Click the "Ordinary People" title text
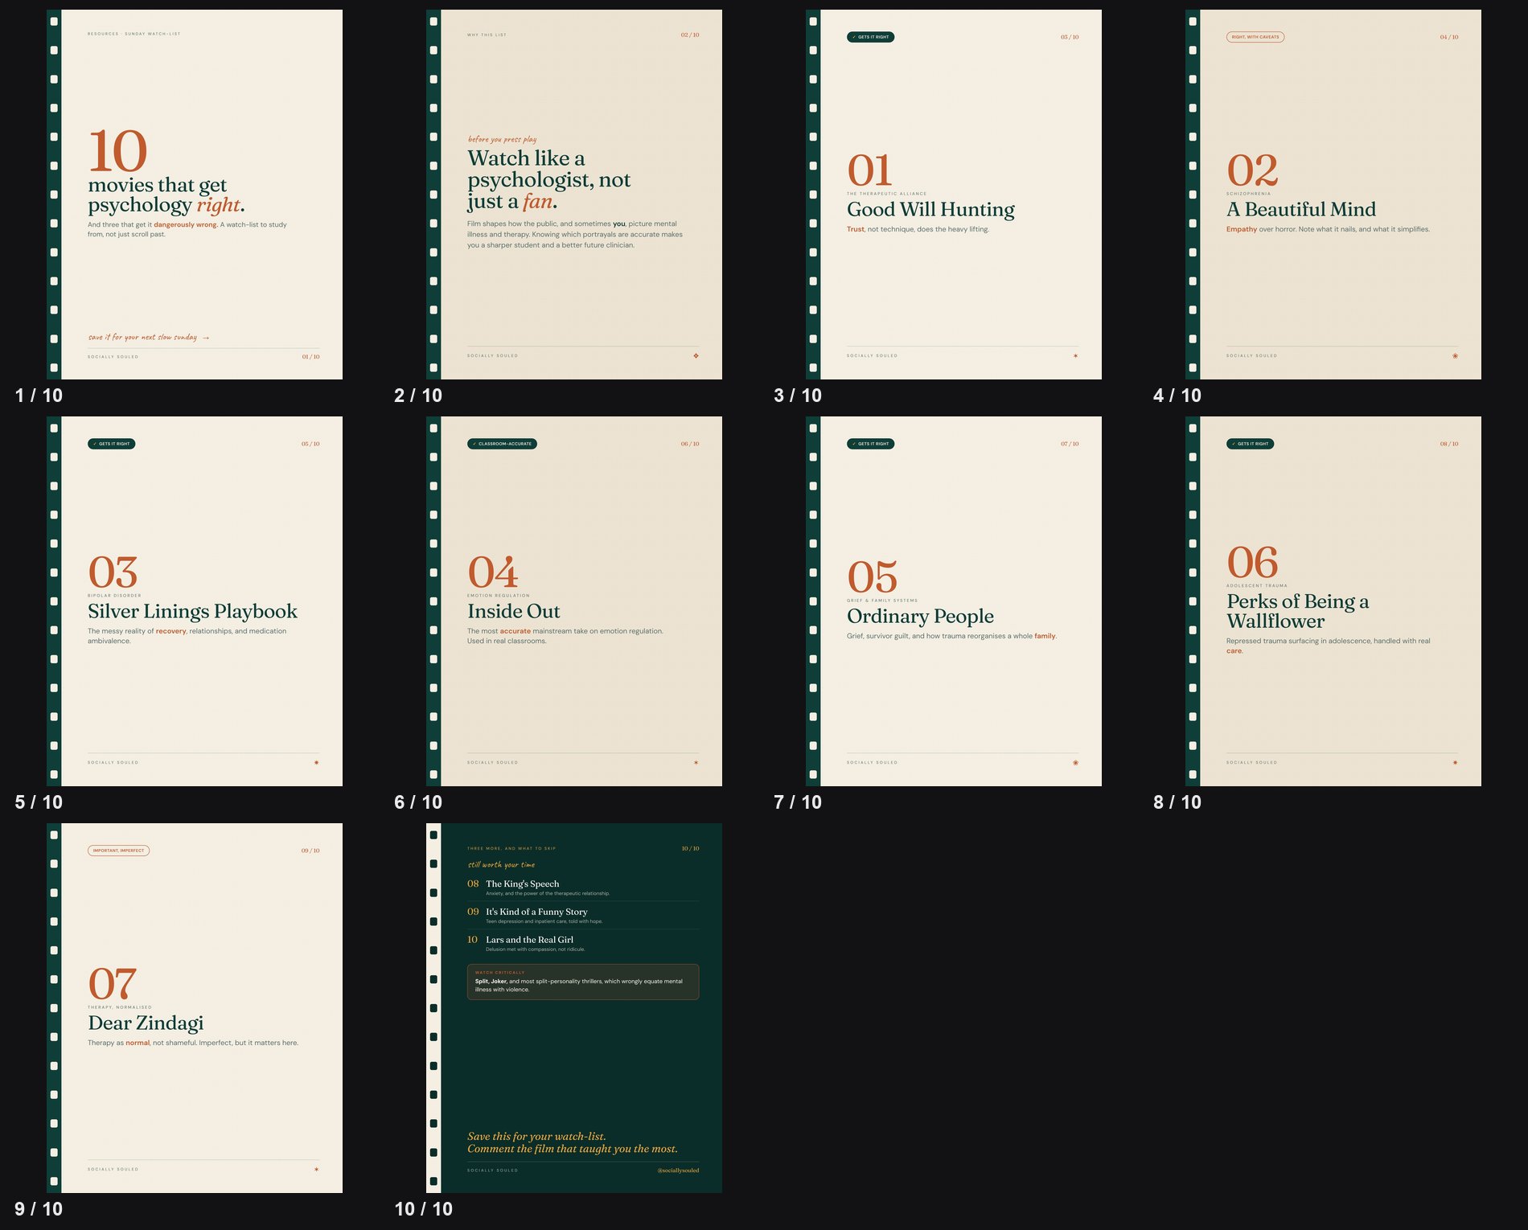 920,617
